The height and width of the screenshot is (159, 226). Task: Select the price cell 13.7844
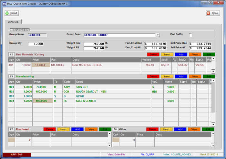pyautogui.click(x=41, y=65)
